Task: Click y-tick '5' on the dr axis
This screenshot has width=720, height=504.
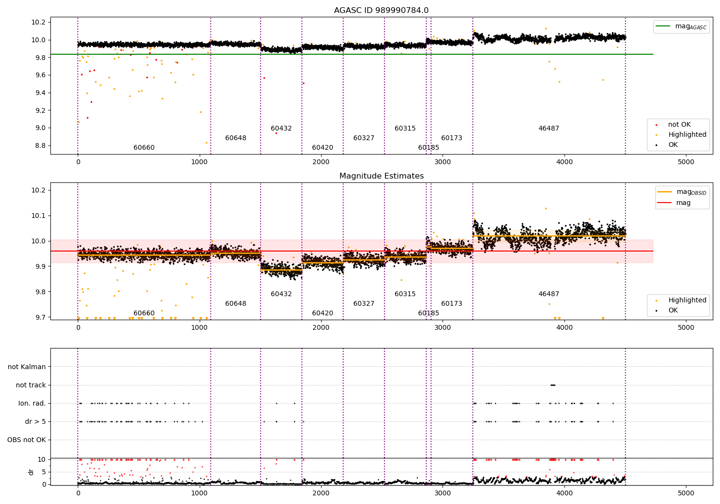Action: coord(44,472)
